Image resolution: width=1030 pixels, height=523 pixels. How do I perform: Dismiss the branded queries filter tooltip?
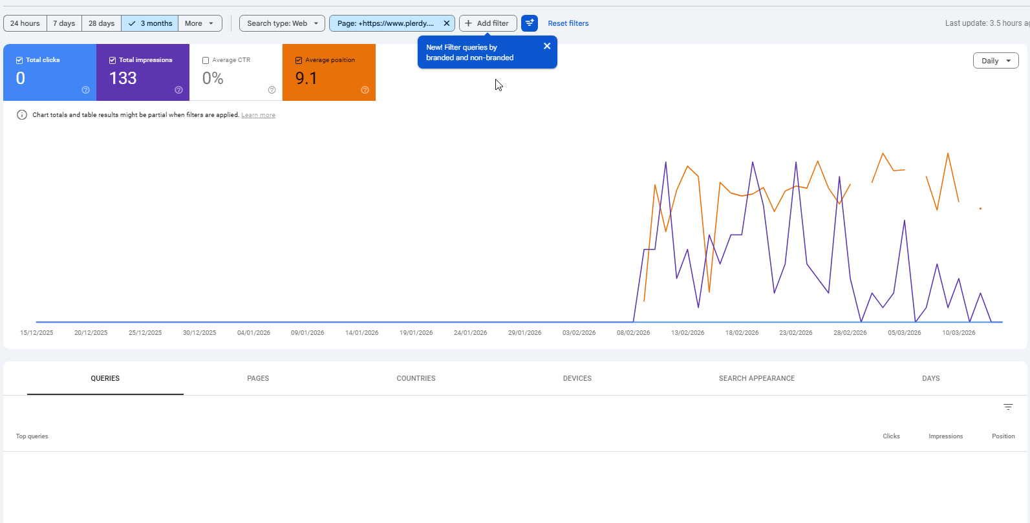(547, 46)
